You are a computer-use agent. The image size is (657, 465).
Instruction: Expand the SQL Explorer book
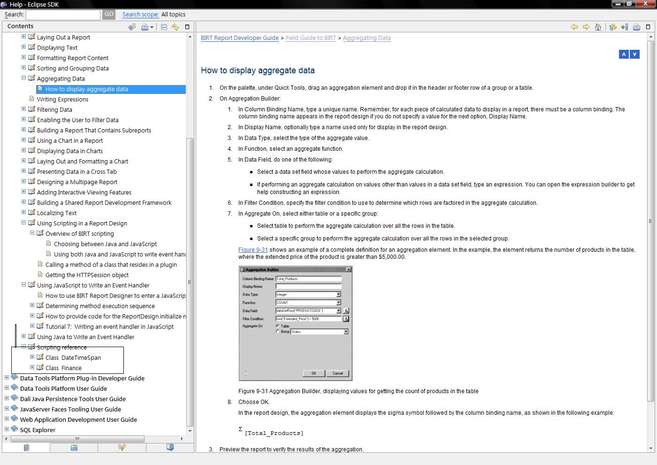coord(7,429)
